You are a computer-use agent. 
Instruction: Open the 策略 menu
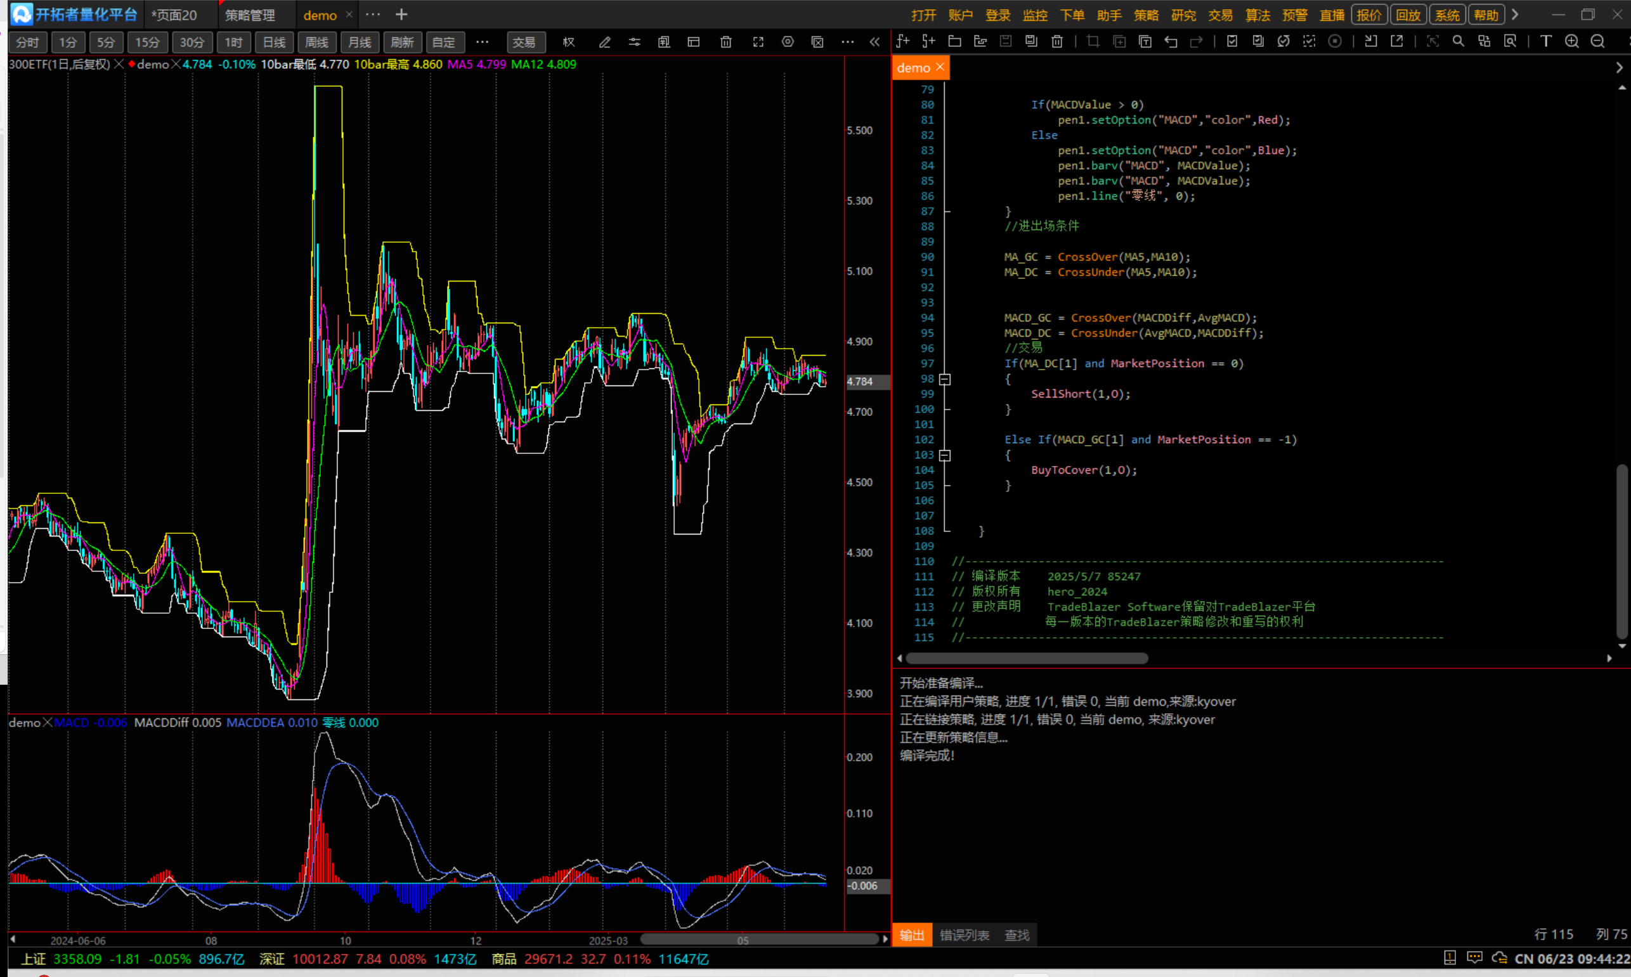coord(1147,15)
